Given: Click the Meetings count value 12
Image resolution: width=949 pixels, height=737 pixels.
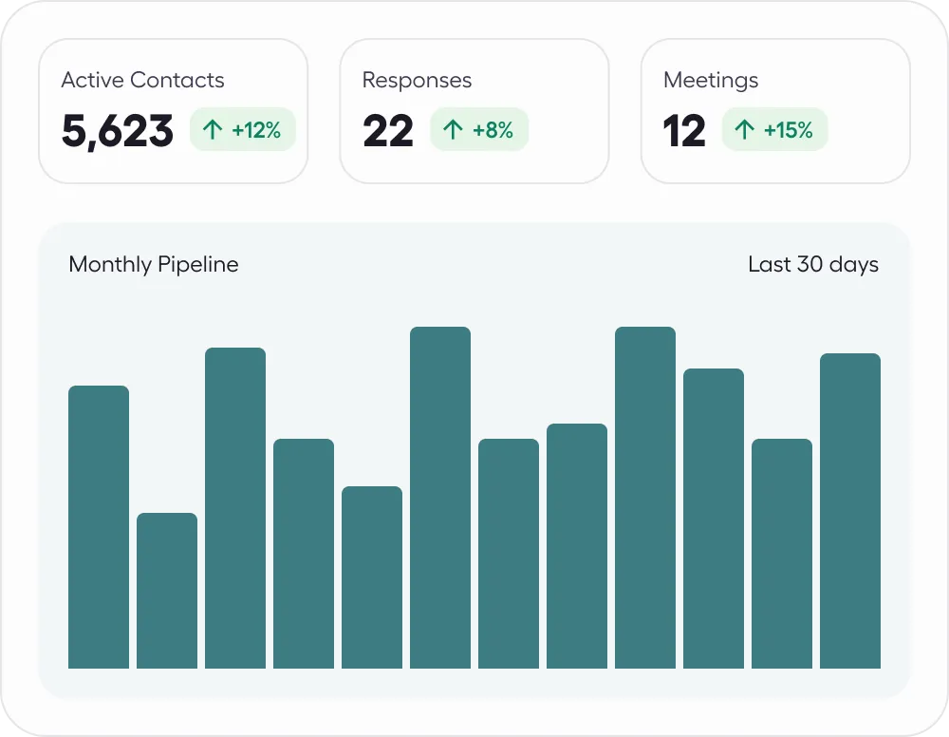Looking at the screenshot, I should (682, 130).
